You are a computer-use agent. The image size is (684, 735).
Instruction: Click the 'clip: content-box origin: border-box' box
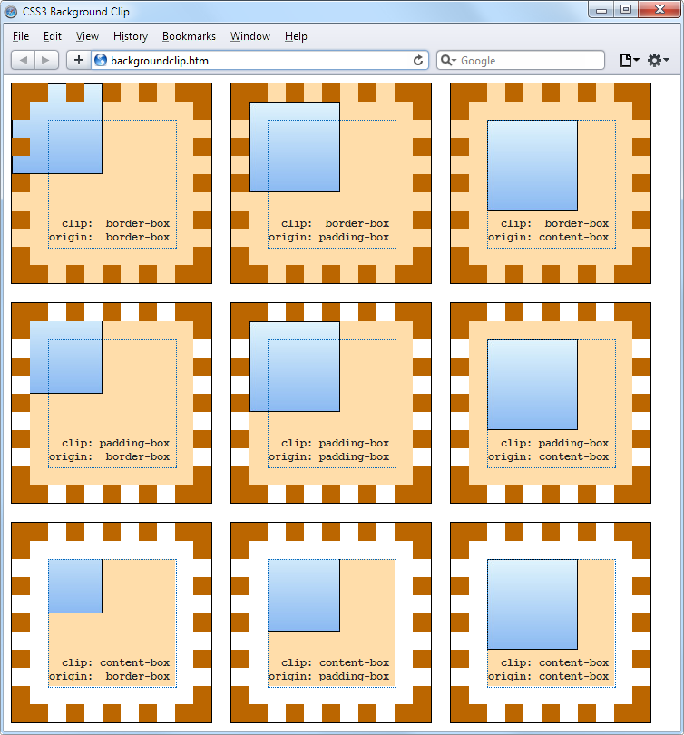tap(112, 622)
